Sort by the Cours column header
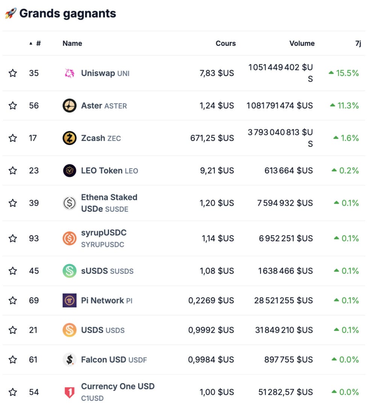 click(x=226, y=44)
